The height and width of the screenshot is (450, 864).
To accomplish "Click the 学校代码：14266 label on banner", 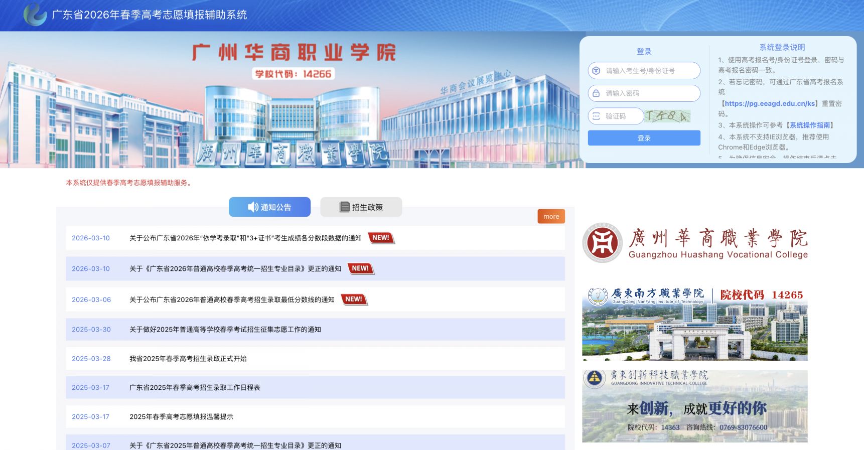I will (294, 74).
